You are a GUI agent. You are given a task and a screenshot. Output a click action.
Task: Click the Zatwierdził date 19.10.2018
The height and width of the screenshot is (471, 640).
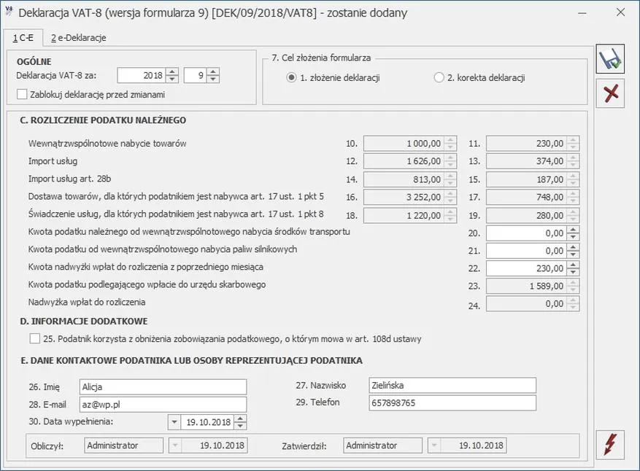click(474, 445)
